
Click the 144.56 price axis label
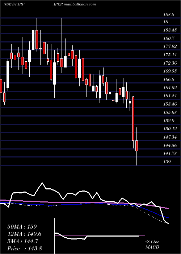pos(170,145)
